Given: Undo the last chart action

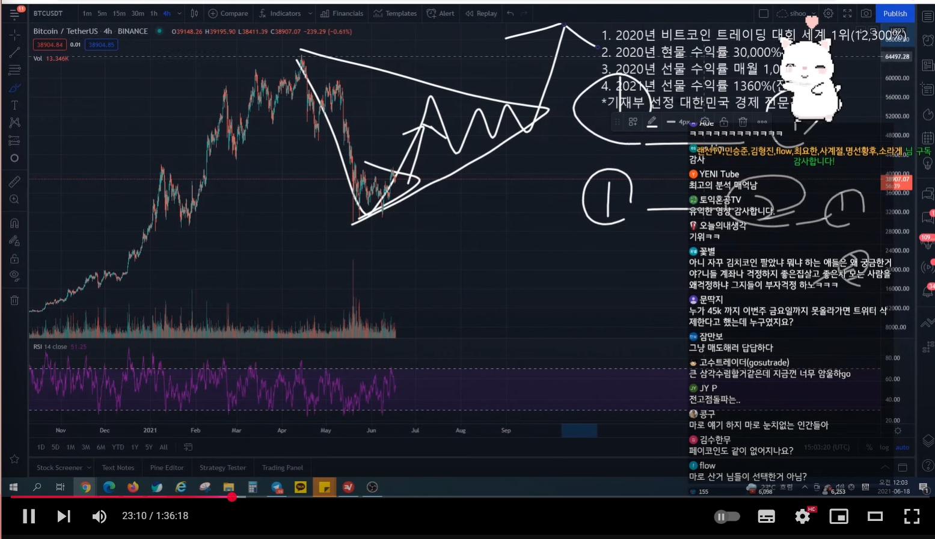Looking at the screenshot, I should 510,13.
